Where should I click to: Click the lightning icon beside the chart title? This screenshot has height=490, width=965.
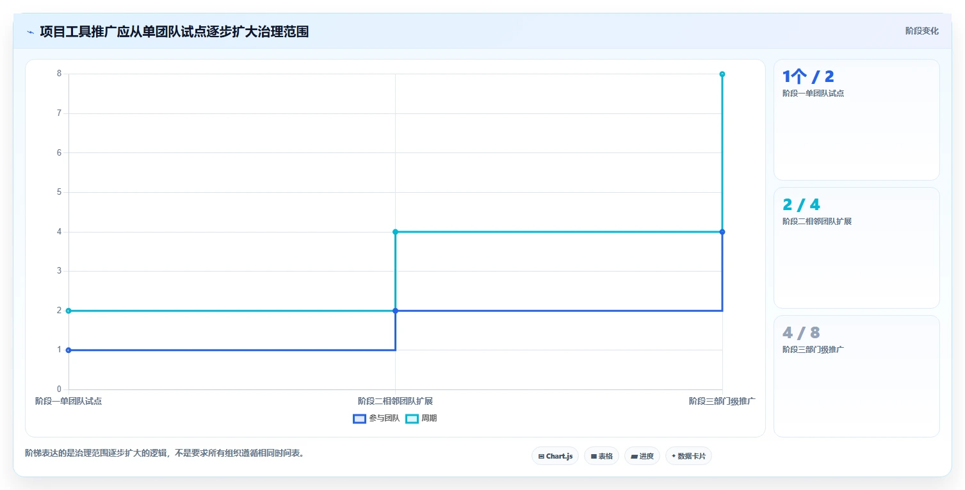30,32
